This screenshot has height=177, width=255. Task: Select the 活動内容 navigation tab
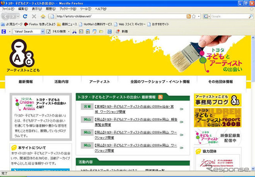(x=61, y=82)
